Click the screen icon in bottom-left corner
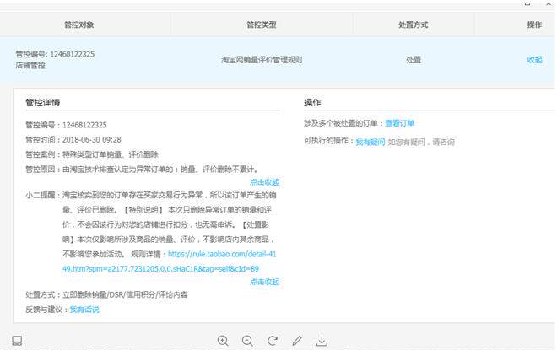 tap(17, 341)
